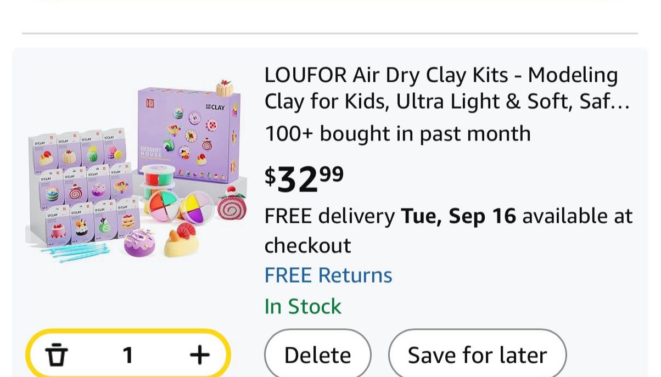Click the FREE delivery label
661x377 pixels.
(x=329, y=216)
